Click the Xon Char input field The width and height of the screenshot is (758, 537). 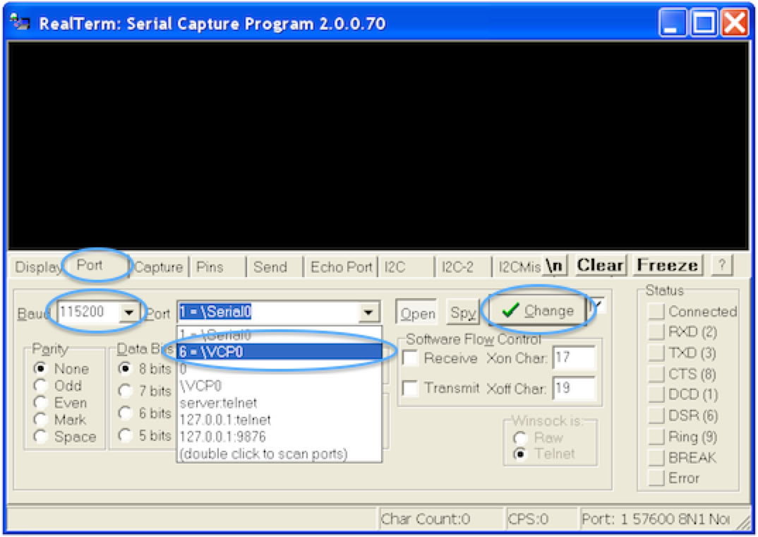pyautogui.click(x=573, y=358)
